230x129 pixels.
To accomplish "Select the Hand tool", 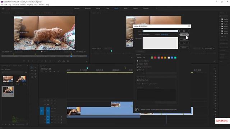I will pos(32,77).
